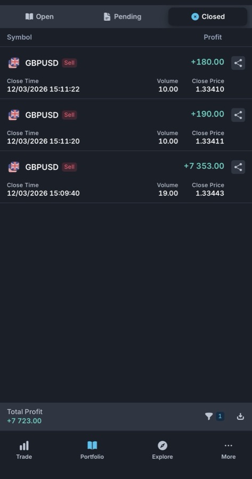Open the filter funnel icon

pyautogui.click(x=209, y=416)
